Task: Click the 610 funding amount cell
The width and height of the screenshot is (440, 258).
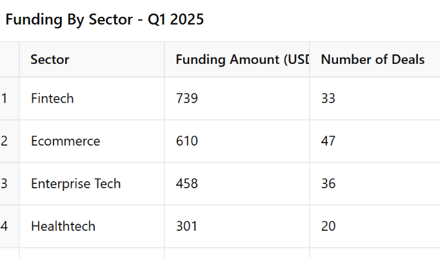Action: point(237,141)
